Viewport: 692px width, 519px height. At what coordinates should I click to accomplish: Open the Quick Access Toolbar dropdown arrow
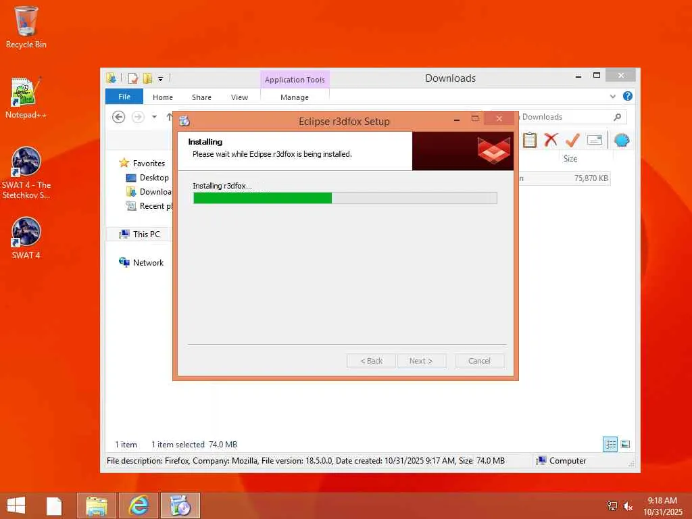click(x=161, y=79)
